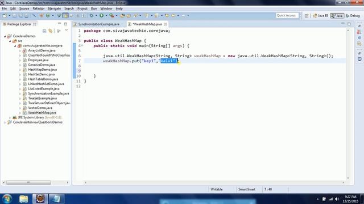Viewport: 364px width, 204px height.
Task: Open the Search menu
Action: [x=69, y=8]
